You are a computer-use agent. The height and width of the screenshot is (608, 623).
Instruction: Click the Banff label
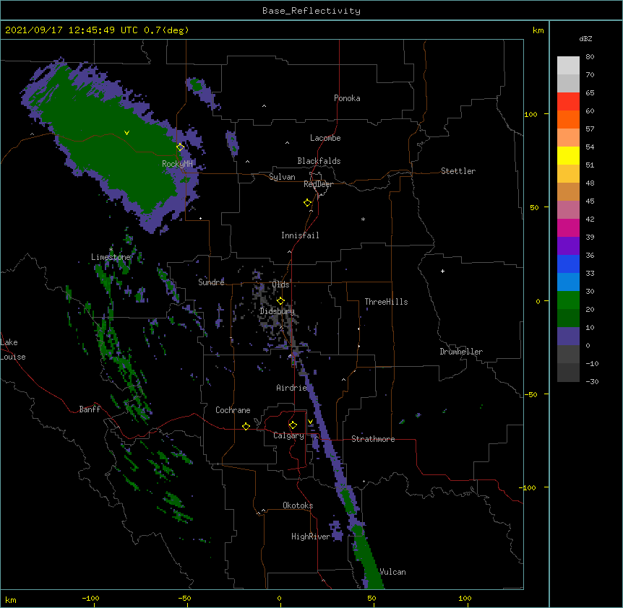[x=90, y=409]
